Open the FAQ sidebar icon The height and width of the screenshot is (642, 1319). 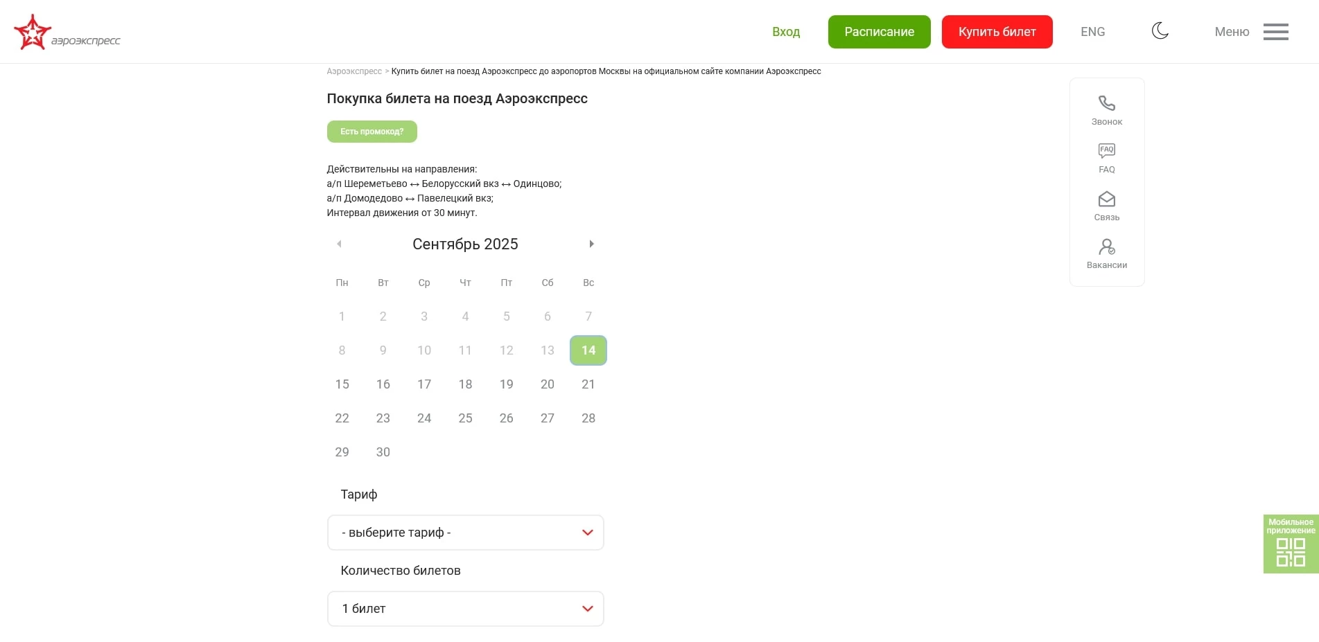tap(1106, 152)
